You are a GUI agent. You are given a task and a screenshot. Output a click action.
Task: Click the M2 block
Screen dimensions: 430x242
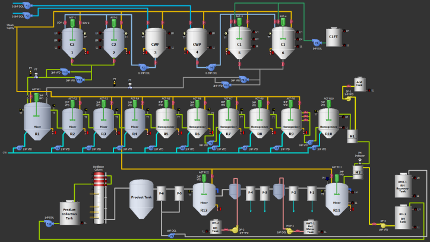pyautogui.click(x=358, y=172)
